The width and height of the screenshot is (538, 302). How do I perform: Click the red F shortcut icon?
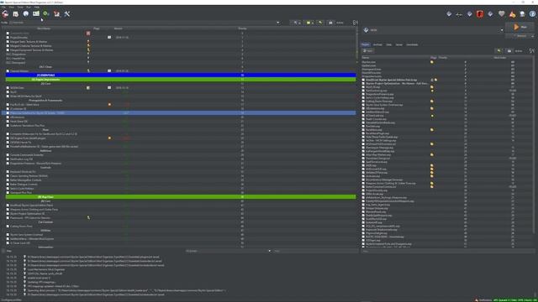click(x=480, y=14)
